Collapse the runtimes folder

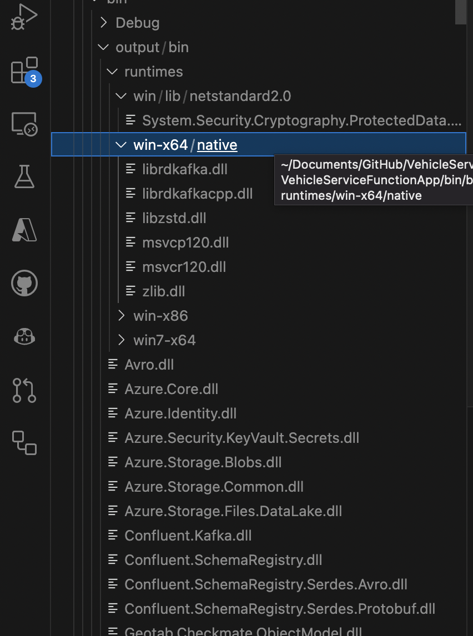coord(112,71)
